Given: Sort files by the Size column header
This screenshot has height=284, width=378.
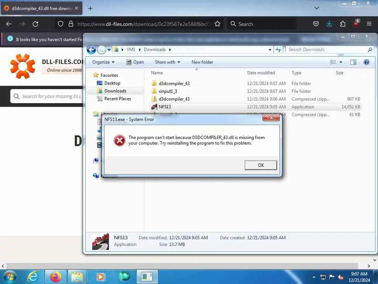Looking at the screenshot, I should (x=340, y=73).
